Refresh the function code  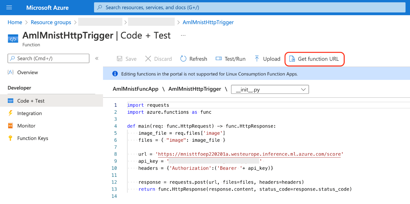click(x=194, y=59)
